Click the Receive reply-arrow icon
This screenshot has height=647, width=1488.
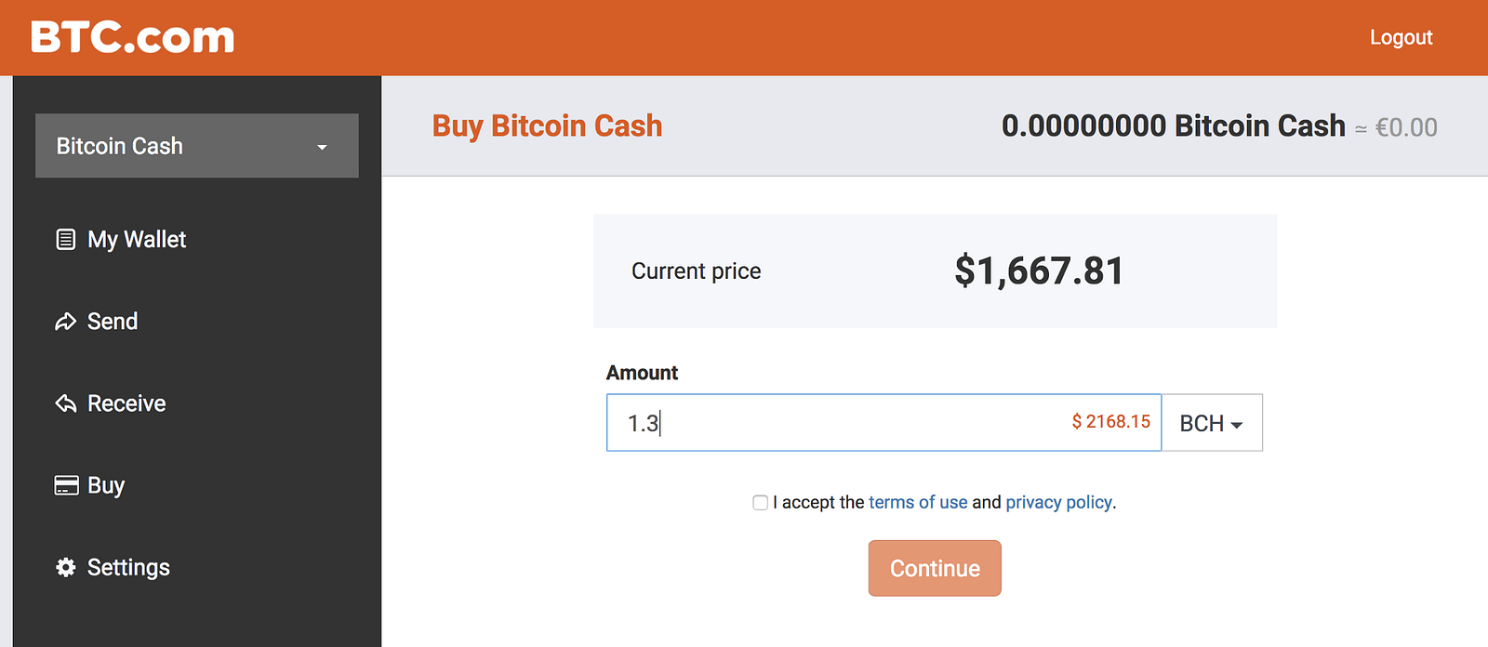point(65,403)
